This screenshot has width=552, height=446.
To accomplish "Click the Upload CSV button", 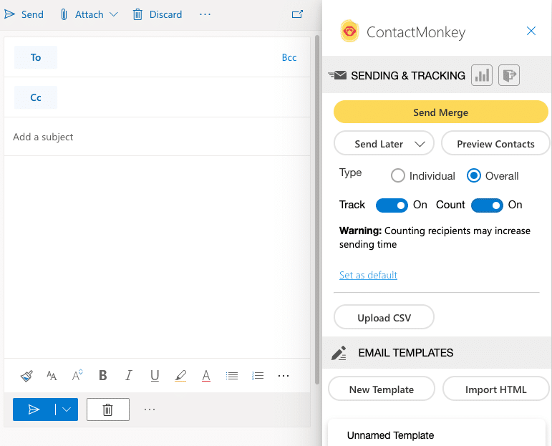I will click(x=384, y=318).
